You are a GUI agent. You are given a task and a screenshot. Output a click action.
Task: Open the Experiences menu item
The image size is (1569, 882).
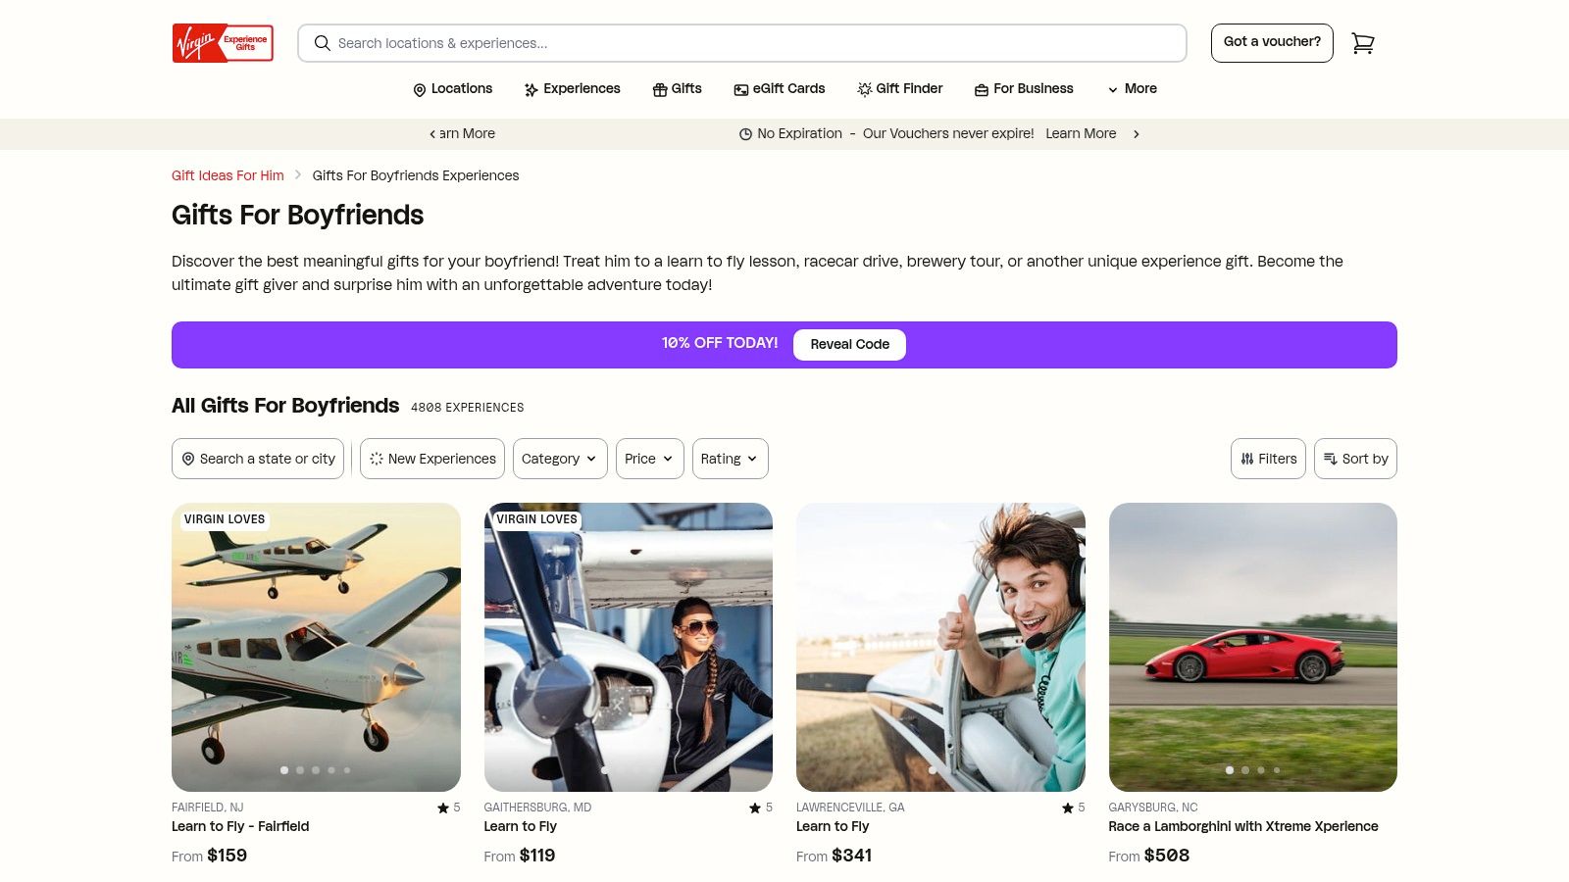(573, 89)
